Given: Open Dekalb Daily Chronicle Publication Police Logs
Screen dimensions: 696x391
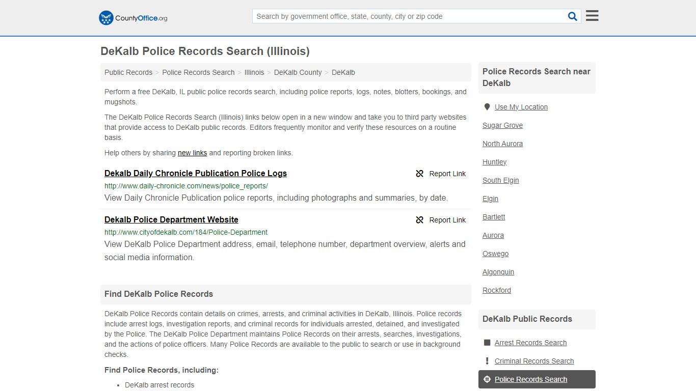Looking at the screenshot, I should click(x=196, y=173).
